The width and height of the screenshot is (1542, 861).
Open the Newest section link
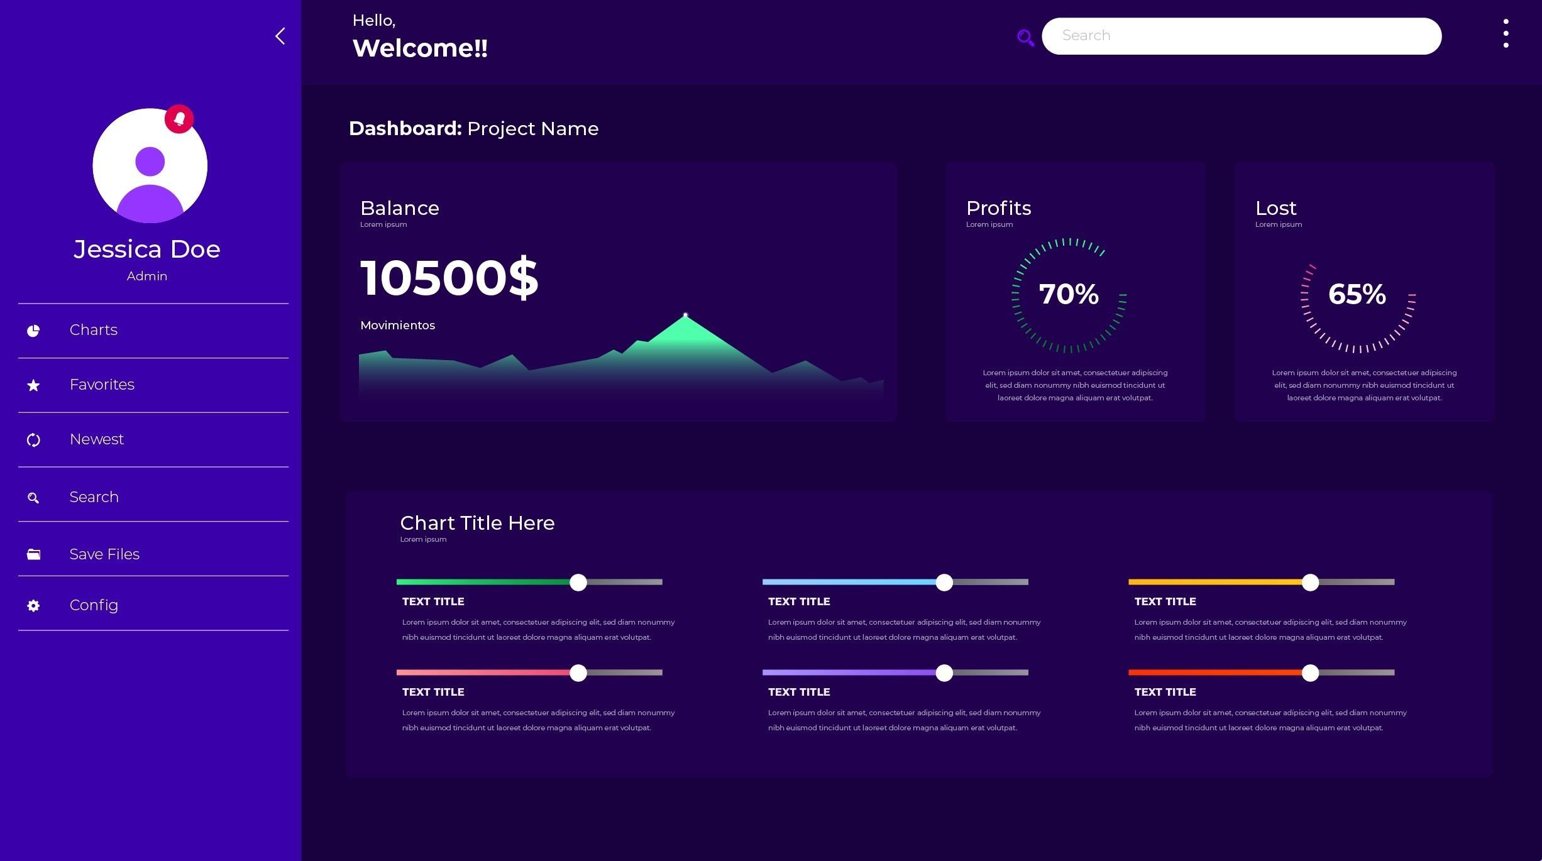point(96,439)
